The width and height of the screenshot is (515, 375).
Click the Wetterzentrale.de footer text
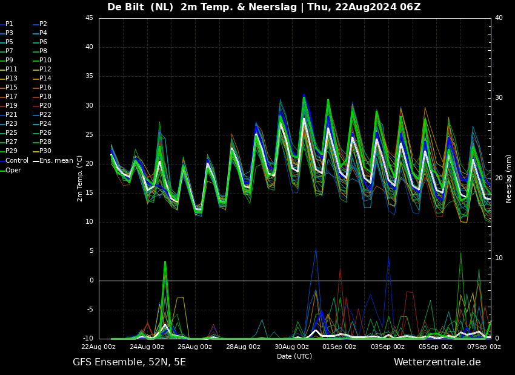[437, 362]
